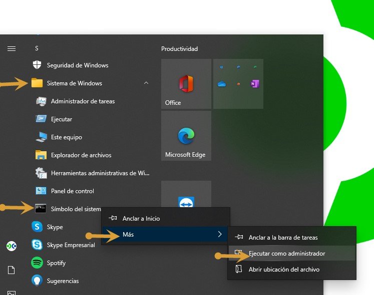Open Pictures from Start sidebar
374x295 pixels.
coord(12,293)
